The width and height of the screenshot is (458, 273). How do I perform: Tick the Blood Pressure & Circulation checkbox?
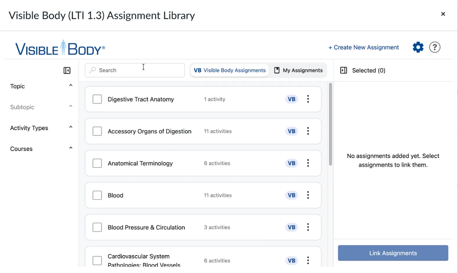click(x=97, y=227)
